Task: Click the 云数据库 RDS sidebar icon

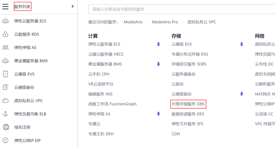Action: pyautogui.click(x=5, y=34)
